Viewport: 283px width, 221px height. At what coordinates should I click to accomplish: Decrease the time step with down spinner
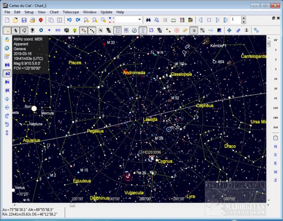click(244, 22)
